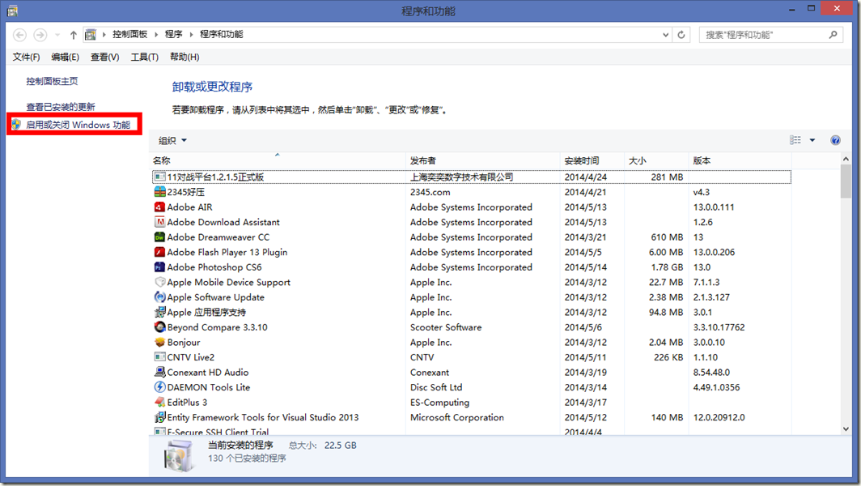Click the change view icon
The image size is (861, 486).
pos(795,140)
